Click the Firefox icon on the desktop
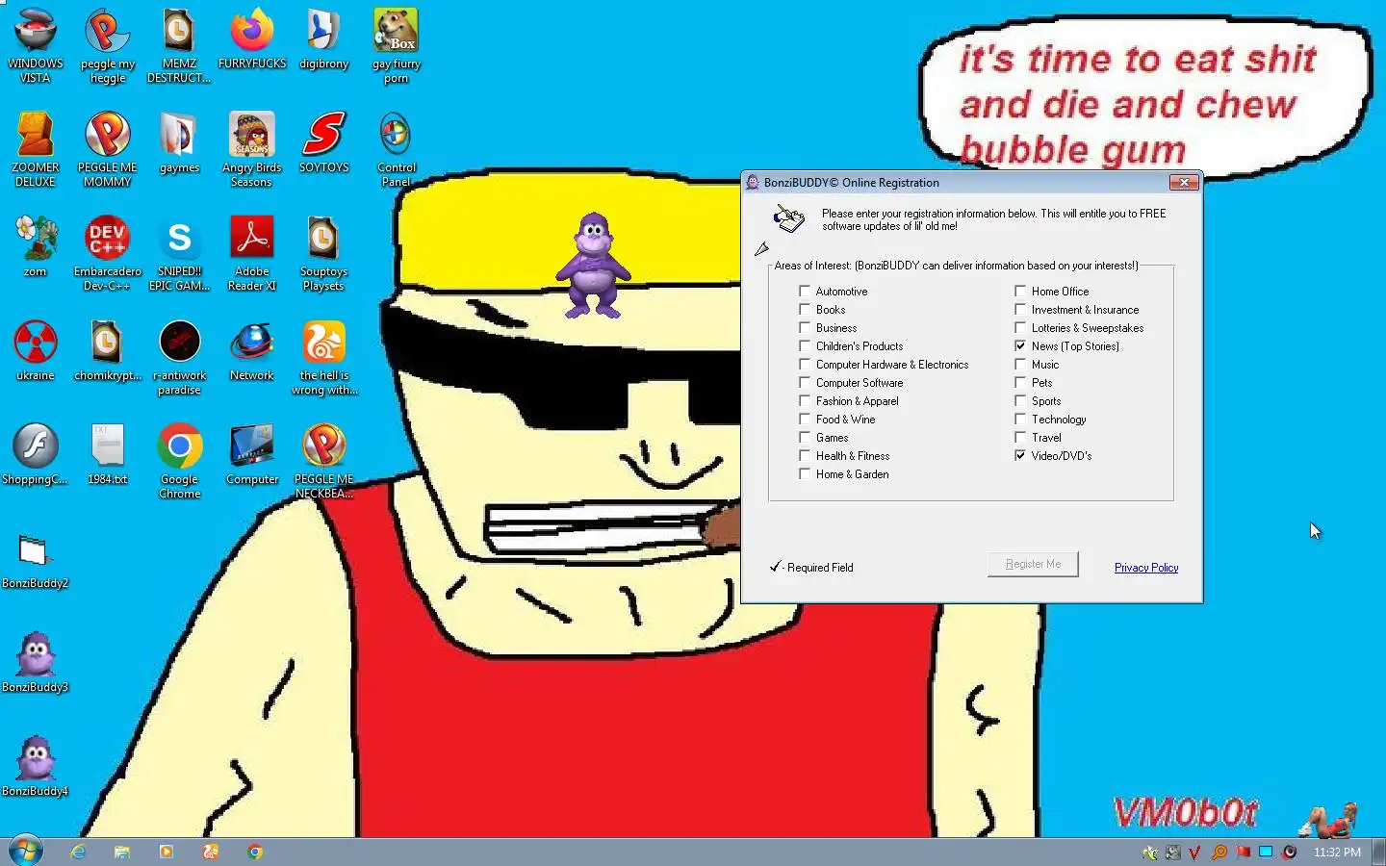 [x=252, y=38]
